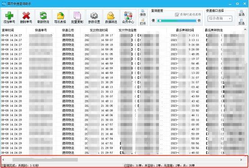Sort by 快递公司 column header
249x168 pixels.
68,30
